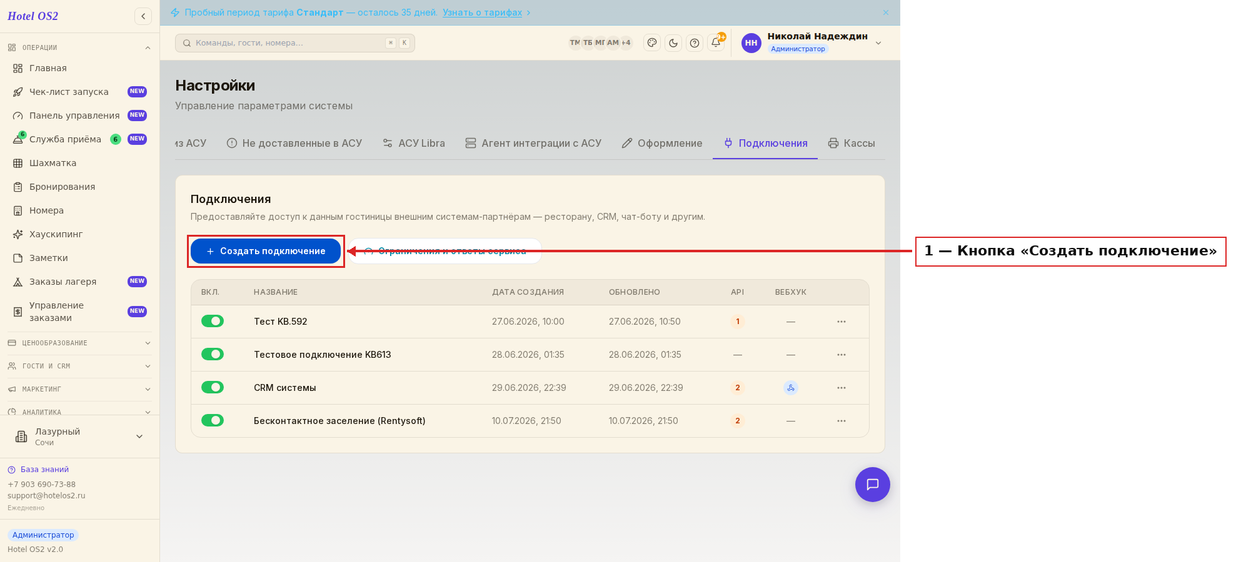Click the НАЗВАНИЕ column header
This screenshot has height=562, width=1241.
coord(276,292)
